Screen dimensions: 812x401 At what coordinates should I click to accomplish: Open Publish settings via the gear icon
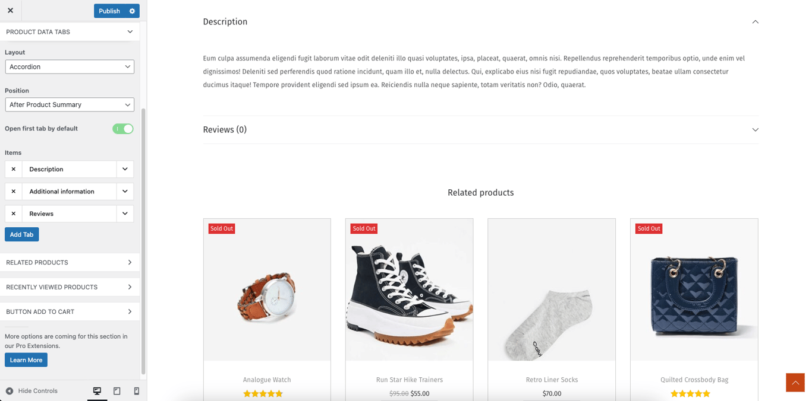click(x=133, y=11)
